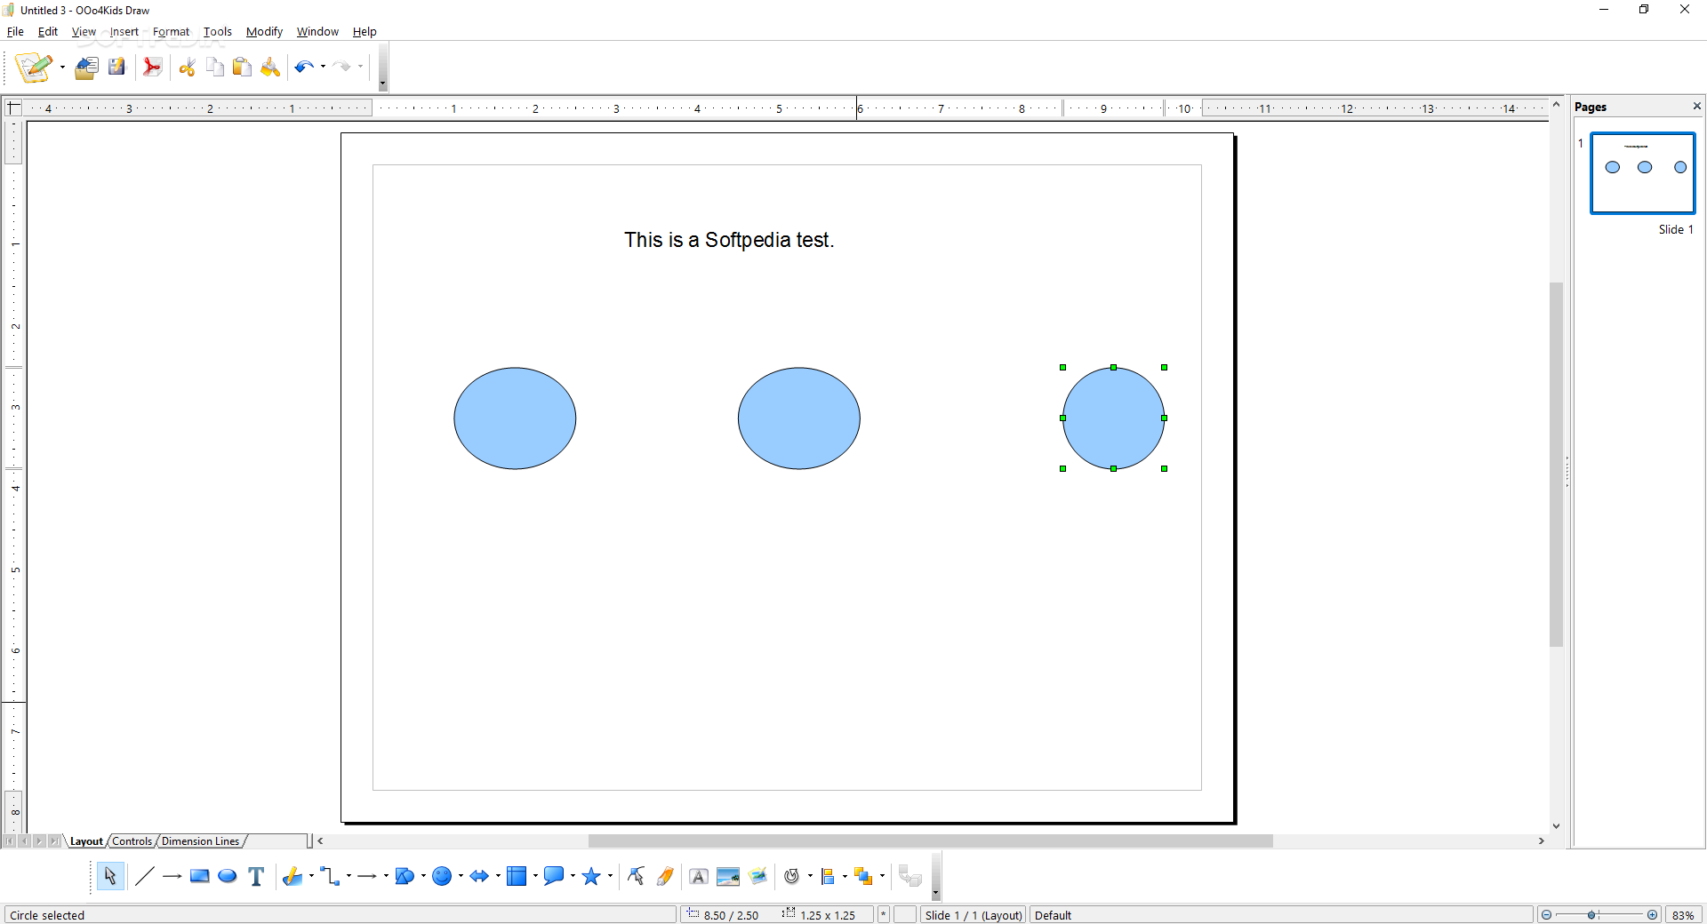This screenshot has width=1707, height=924.
Task: Expand the Undo history dropdown arrow
Action: tap(323, 67)
